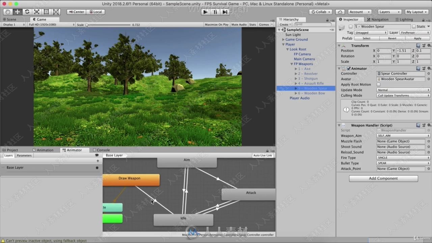432x243 pixels.
Task: Open the Account dropdown
Action: click(x=359, y=12)
